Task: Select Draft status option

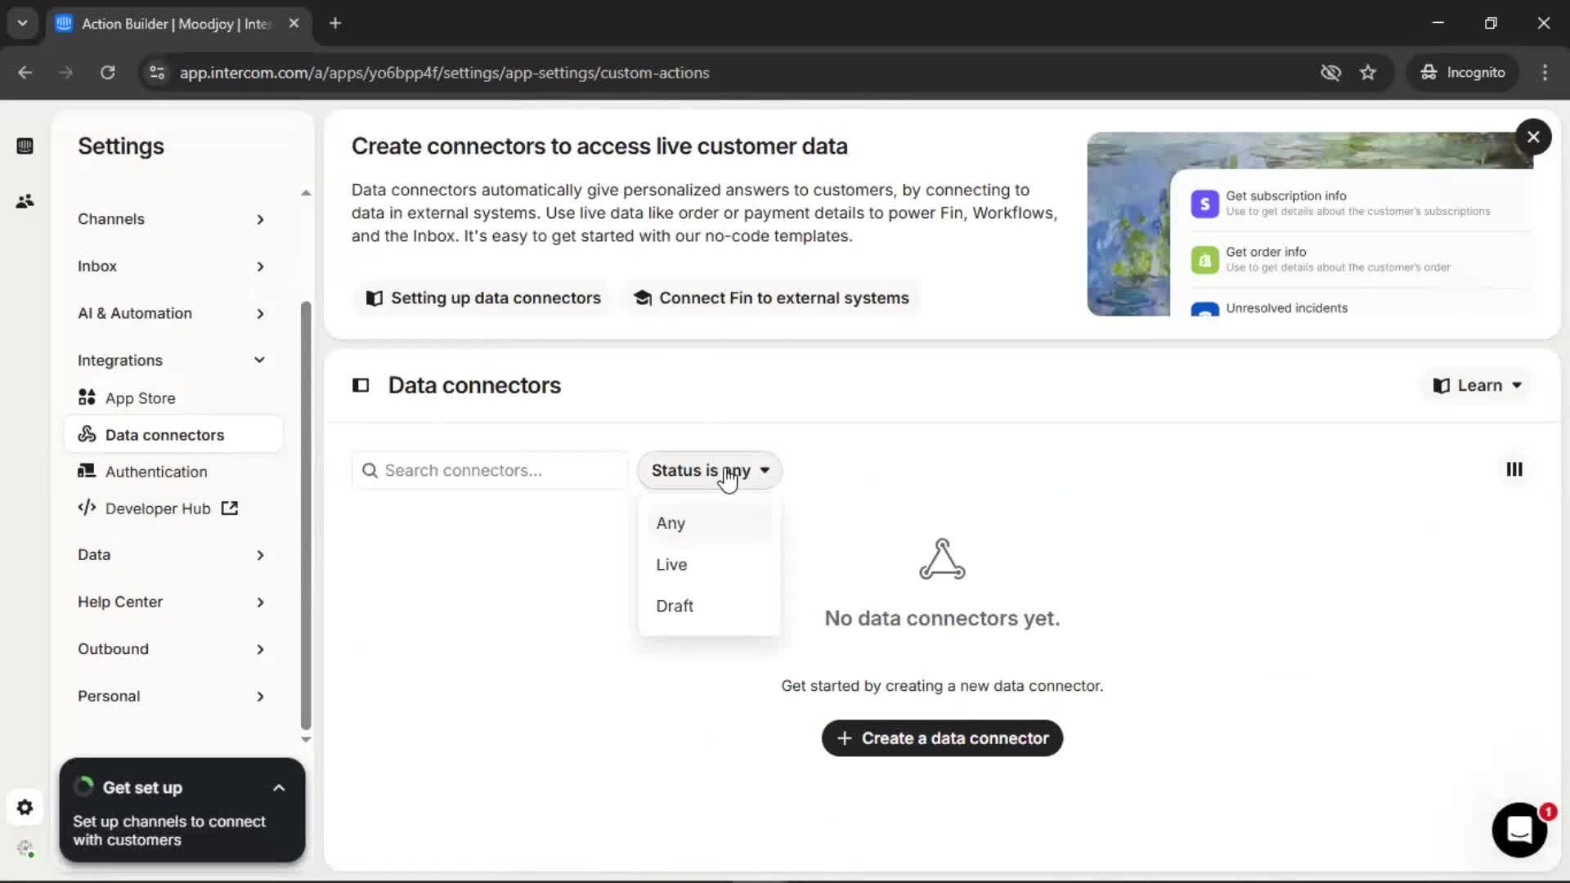Action: coord(710,606)
